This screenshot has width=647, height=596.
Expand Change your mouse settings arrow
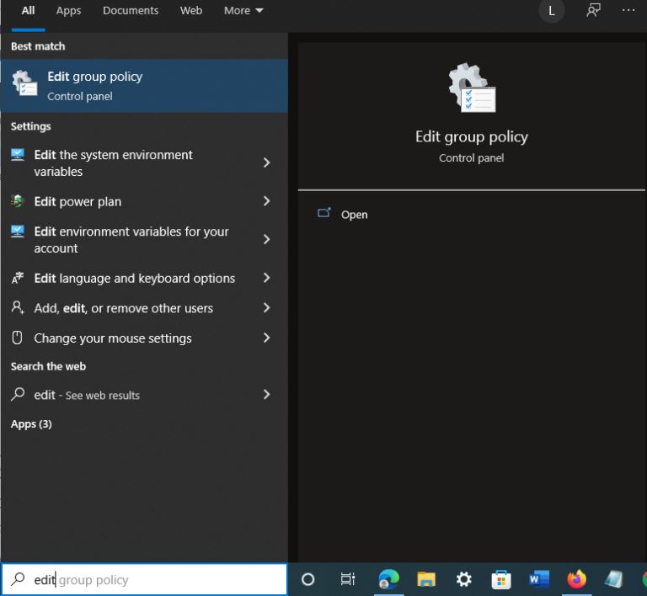click(266, 338)
